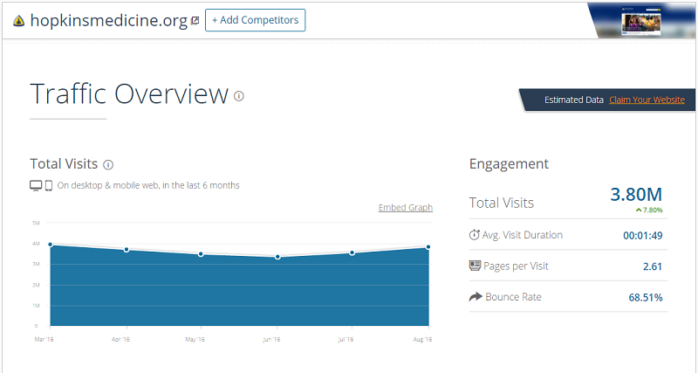Screen dimensions: 698x373
Task: Click the Estimated Data label
Action: coord(574,100)
